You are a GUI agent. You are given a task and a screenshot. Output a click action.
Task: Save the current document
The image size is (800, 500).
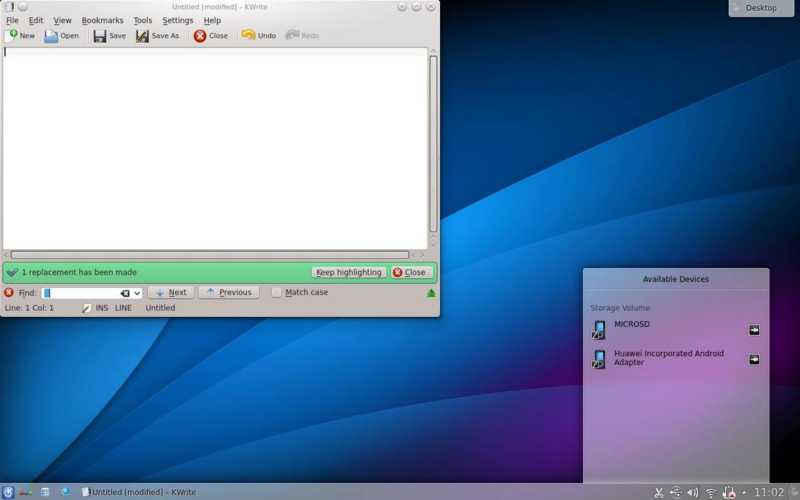pyautogui.click(x=110, y=35)
